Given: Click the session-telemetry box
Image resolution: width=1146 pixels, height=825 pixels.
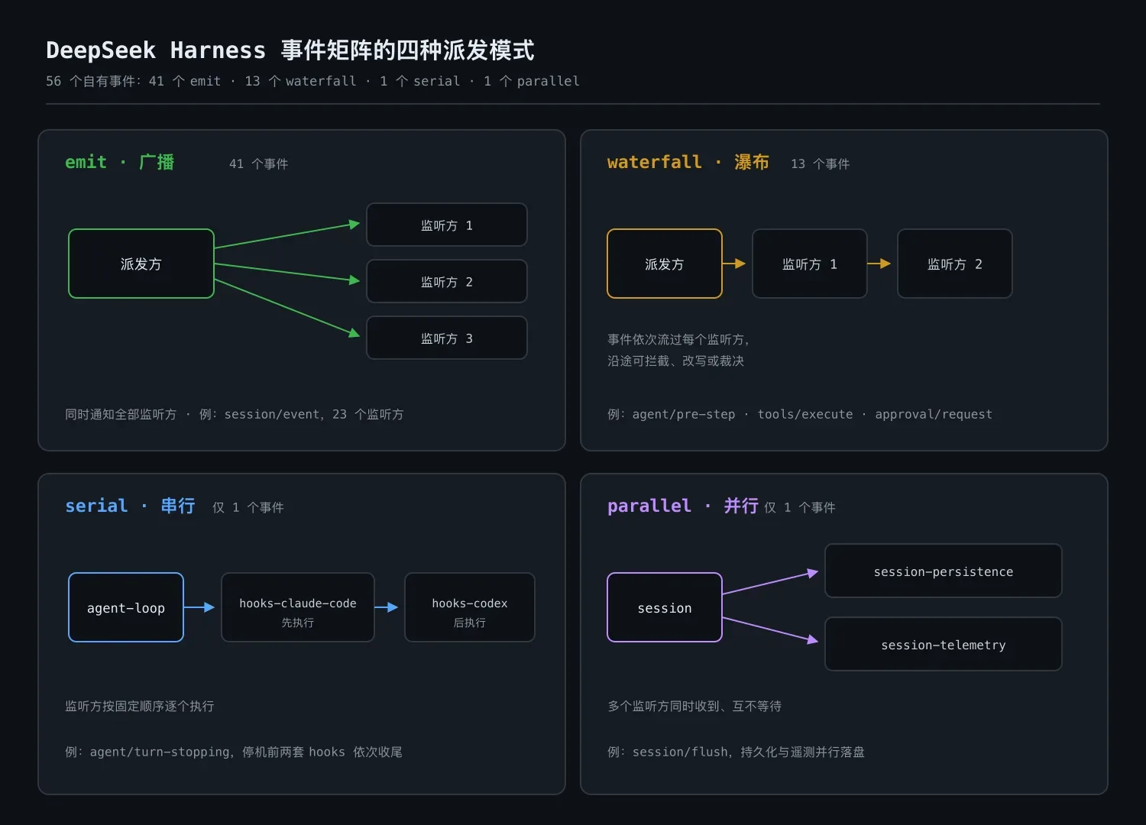Looking at the screenshot, I should click(944, 644).
